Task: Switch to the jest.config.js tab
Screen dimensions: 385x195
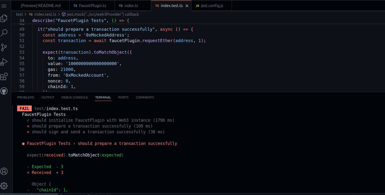Action: click(x=210, y=5)
